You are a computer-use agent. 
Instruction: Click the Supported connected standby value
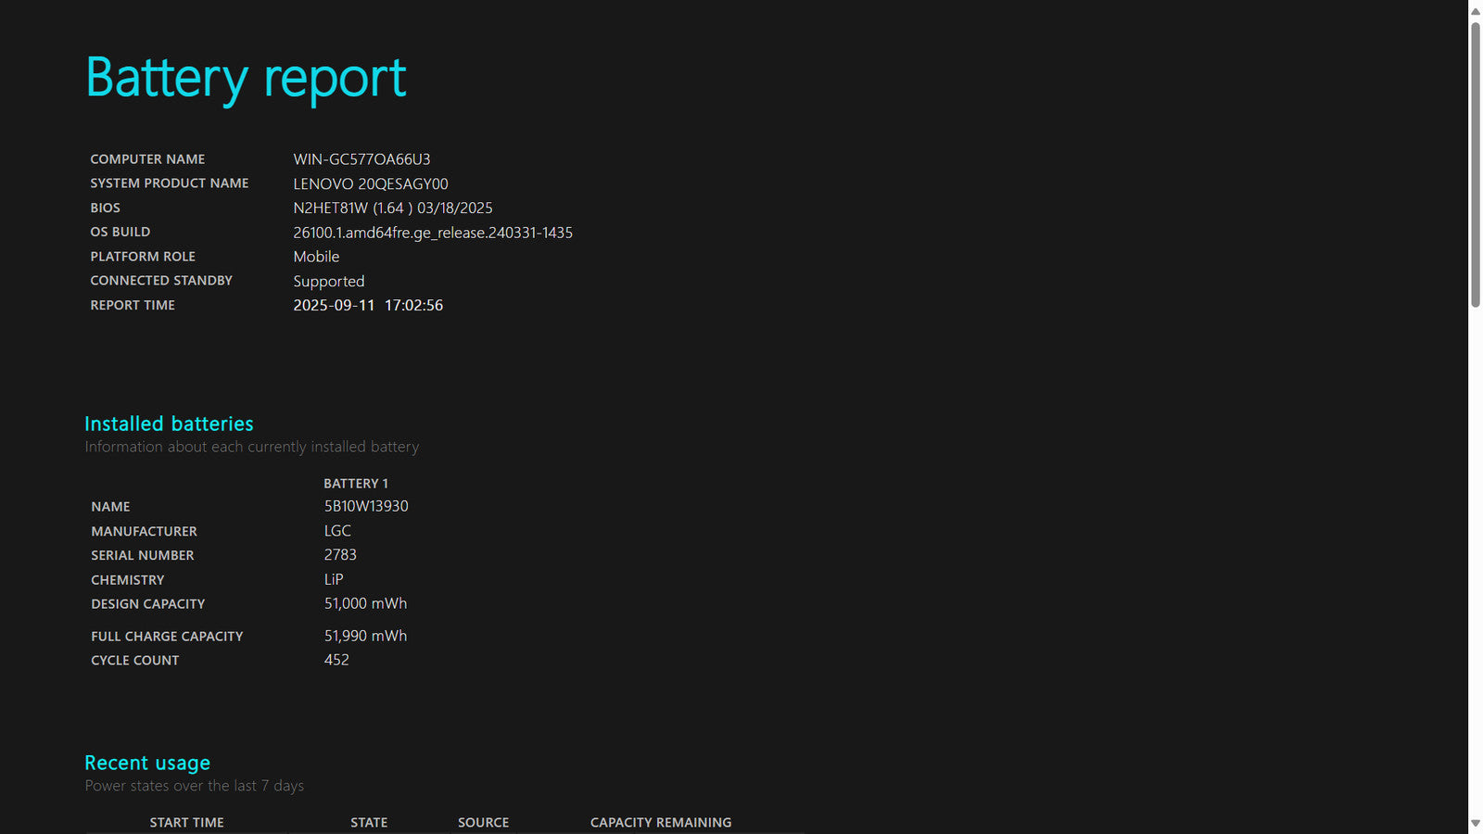coord(329,282)
